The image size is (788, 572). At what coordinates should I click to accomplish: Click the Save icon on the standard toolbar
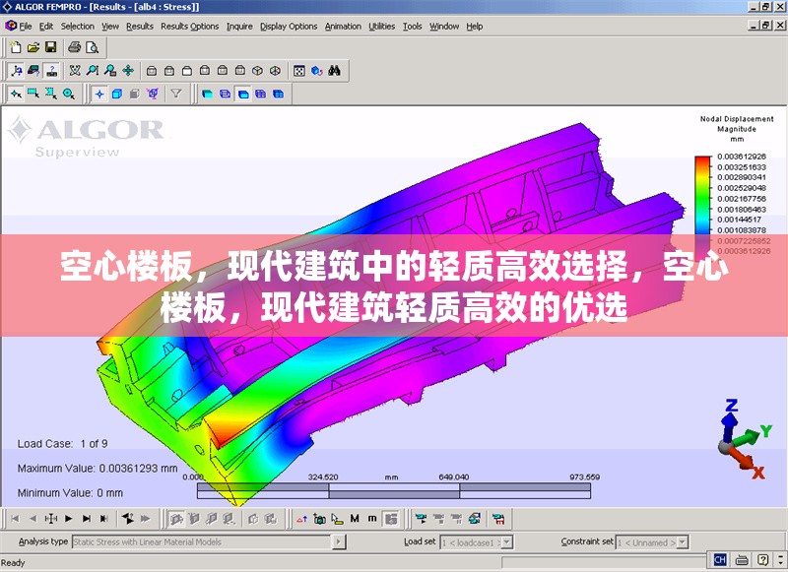(50, 46)
